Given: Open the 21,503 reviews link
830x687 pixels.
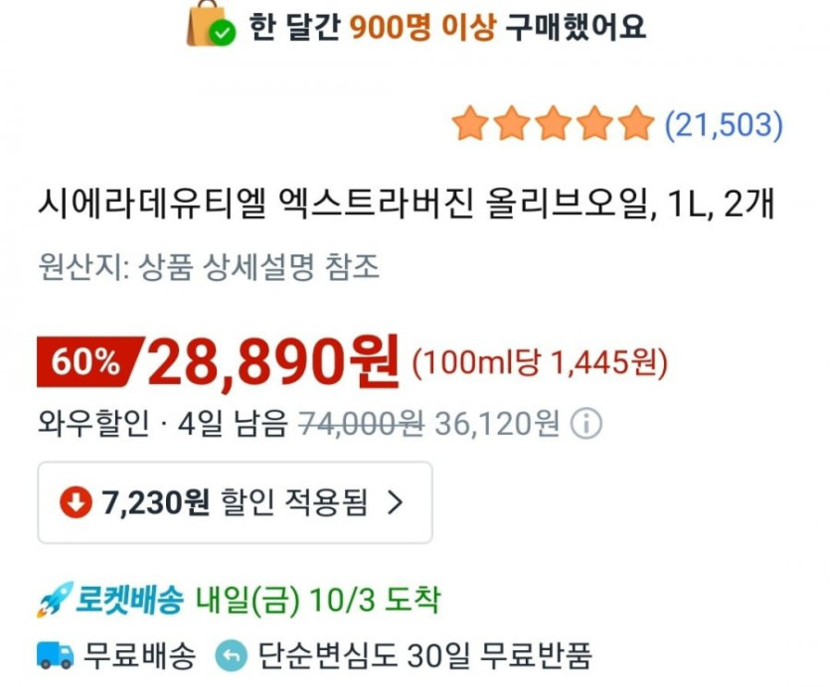Looking at the screenshot, I should (x=724, y=125).
